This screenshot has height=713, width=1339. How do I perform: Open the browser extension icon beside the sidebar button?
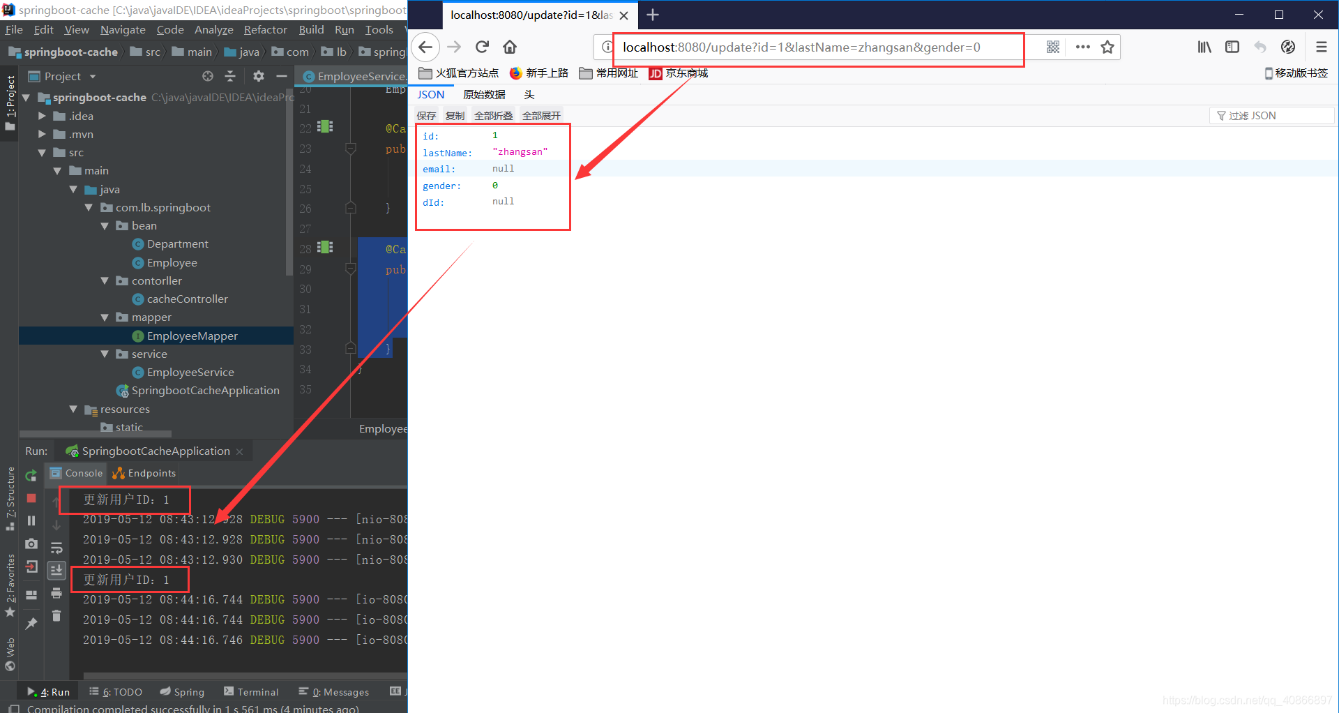1288,47
